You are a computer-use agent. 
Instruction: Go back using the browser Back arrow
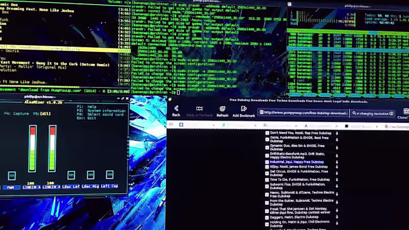(176, 108)
